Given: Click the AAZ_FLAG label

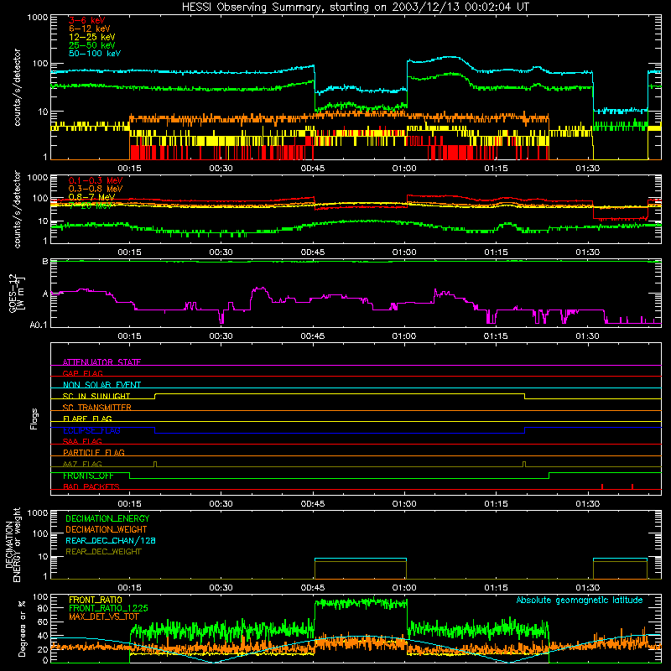Looking at the screenshot, I should pos(82,464).
